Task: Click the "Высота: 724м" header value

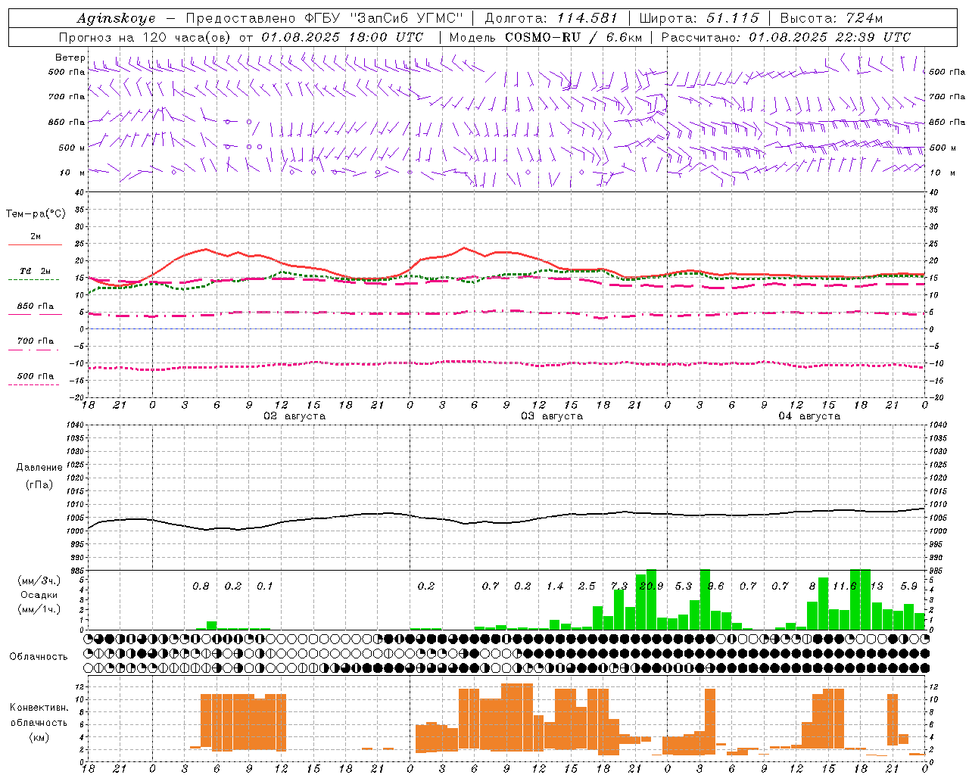Action: (x=831, y=18)
